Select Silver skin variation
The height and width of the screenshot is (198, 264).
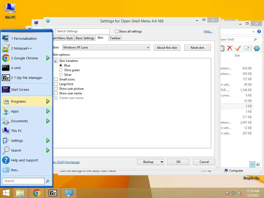pyautogui.click(x=61, y=75)
